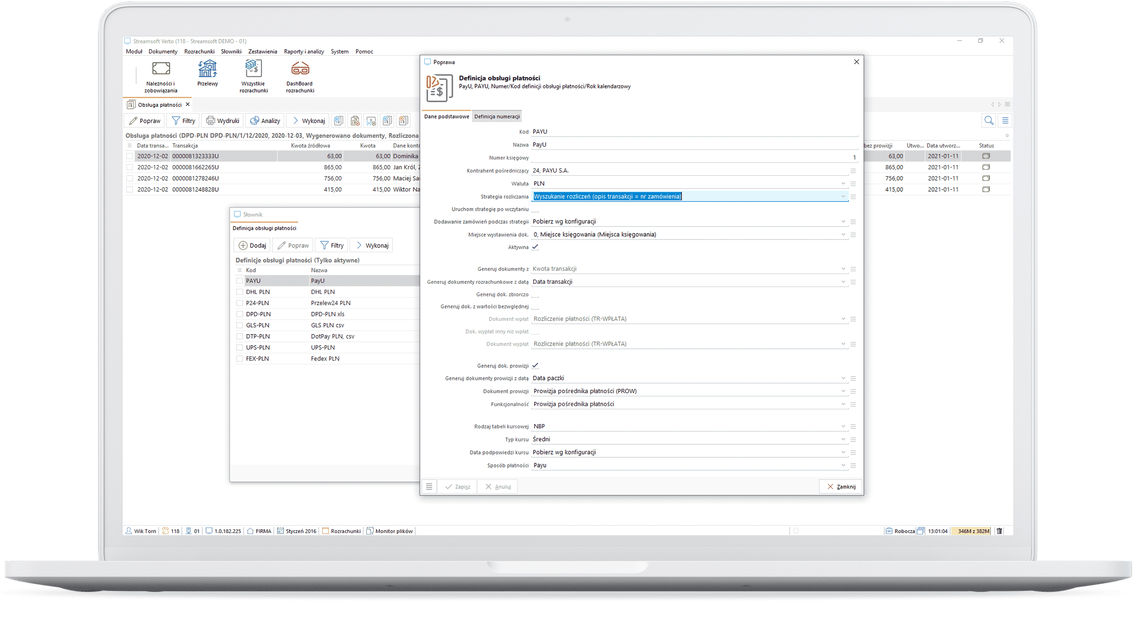1139x620 pixels.
Task: Expand the Miejsce wystawienia dok. dropdown
Action: coord(843,235)
